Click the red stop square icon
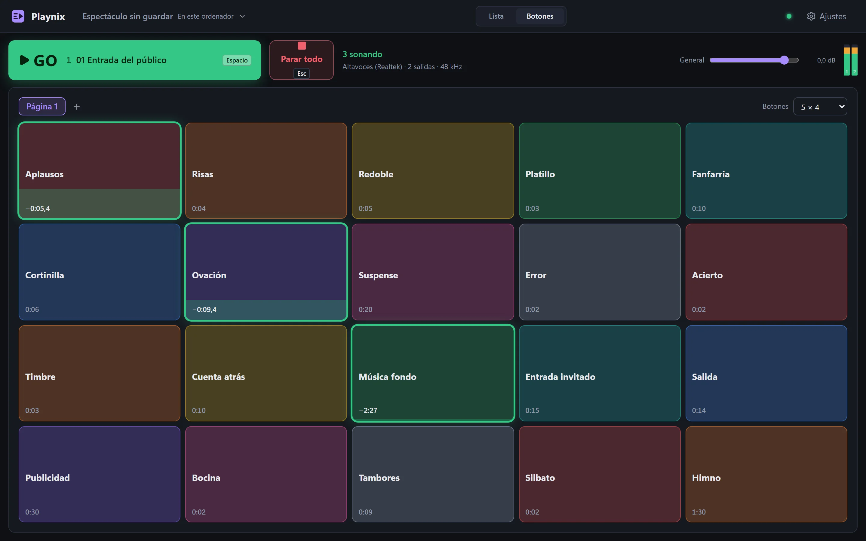Image resolution: width=866 pixels, height=541 pixels. coord(302,46)
